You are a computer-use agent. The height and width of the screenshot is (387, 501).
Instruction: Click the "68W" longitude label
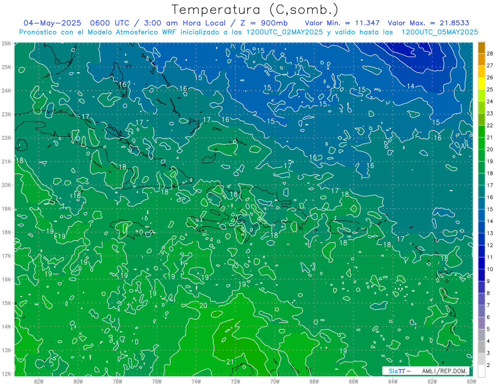314,381
